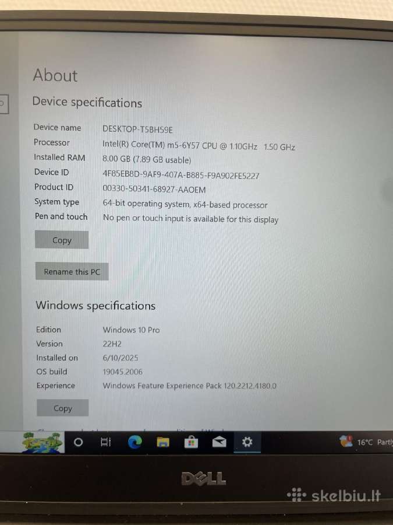Select OS build value 19045.2006
The height and width of the screenshot is (525, 393).
click(x=123, y=372)
